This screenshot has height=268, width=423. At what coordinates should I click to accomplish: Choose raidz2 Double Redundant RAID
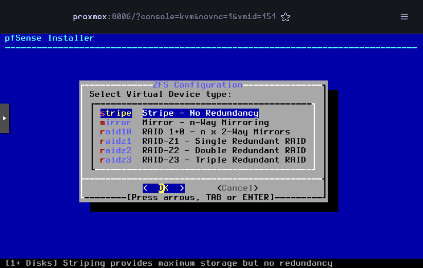click(x=203, y=150)
